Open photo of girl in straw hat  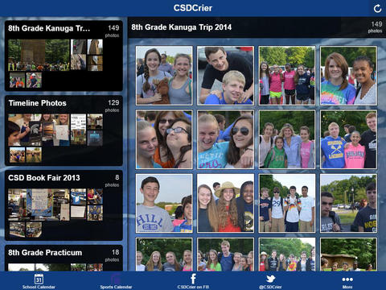pyautogui.click(x=225, y=203)
